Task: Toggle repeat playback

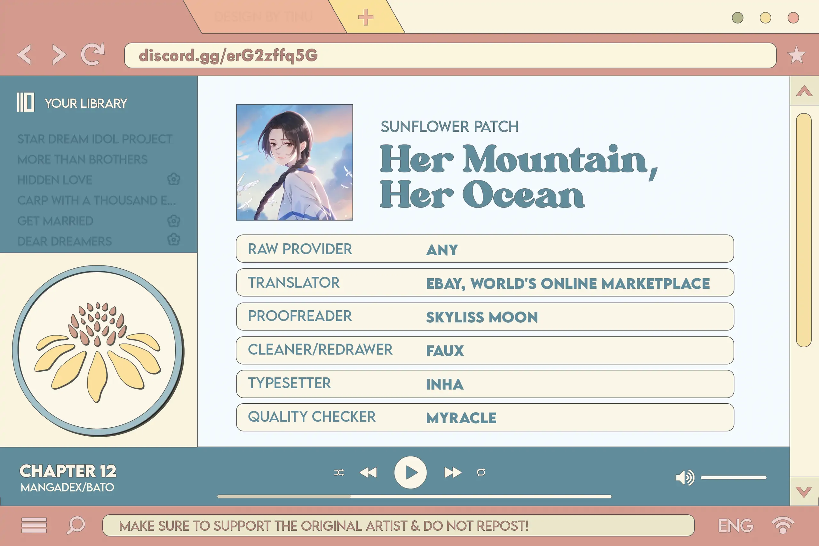Action: click(x=481, y=472)
